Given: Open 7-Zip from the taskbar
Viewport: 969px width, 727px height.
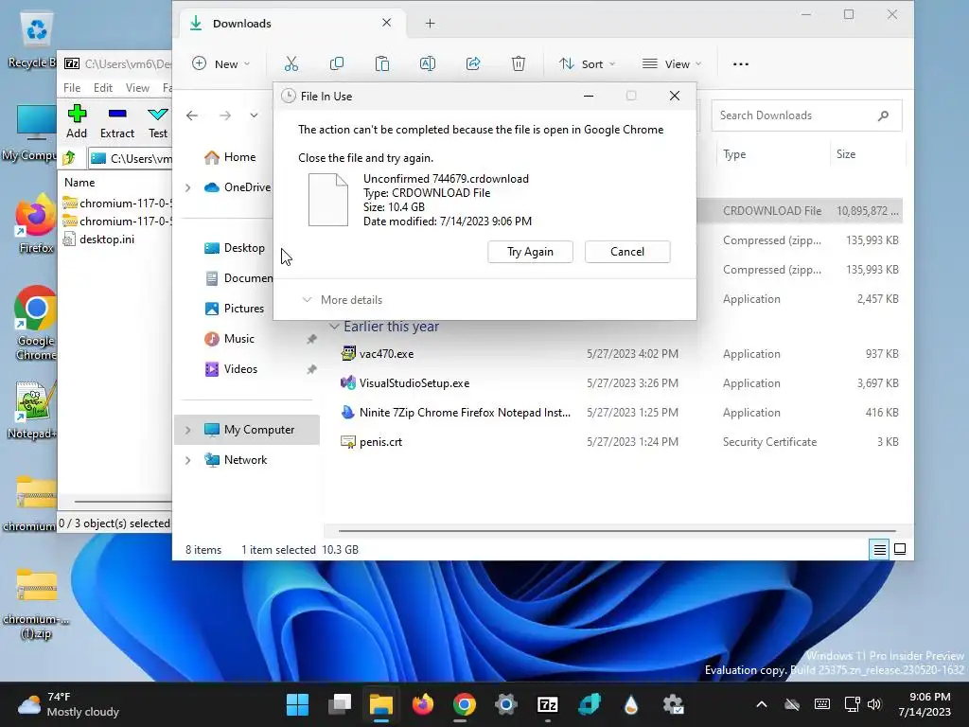Looking at the screenshot, I should tap(548, 704).
